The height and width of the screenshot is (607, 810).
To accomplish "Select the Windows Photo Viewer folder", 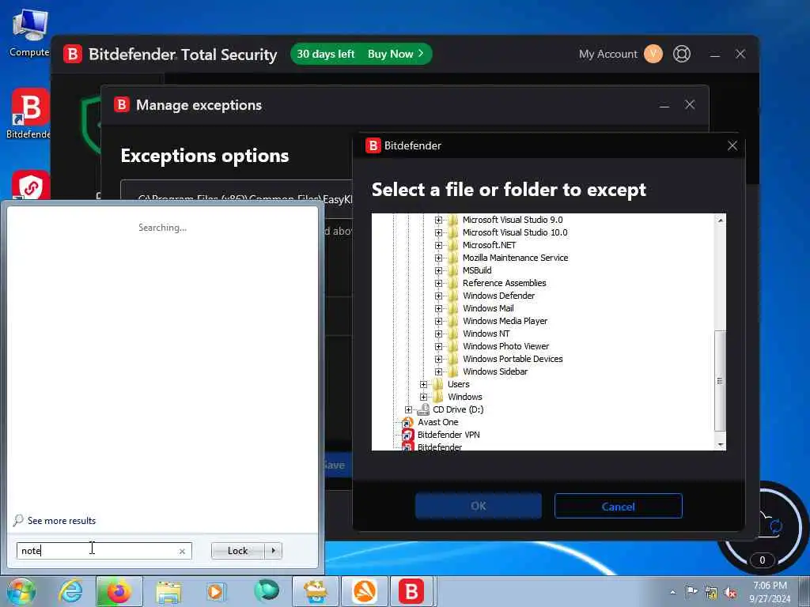I will (505, 346).
